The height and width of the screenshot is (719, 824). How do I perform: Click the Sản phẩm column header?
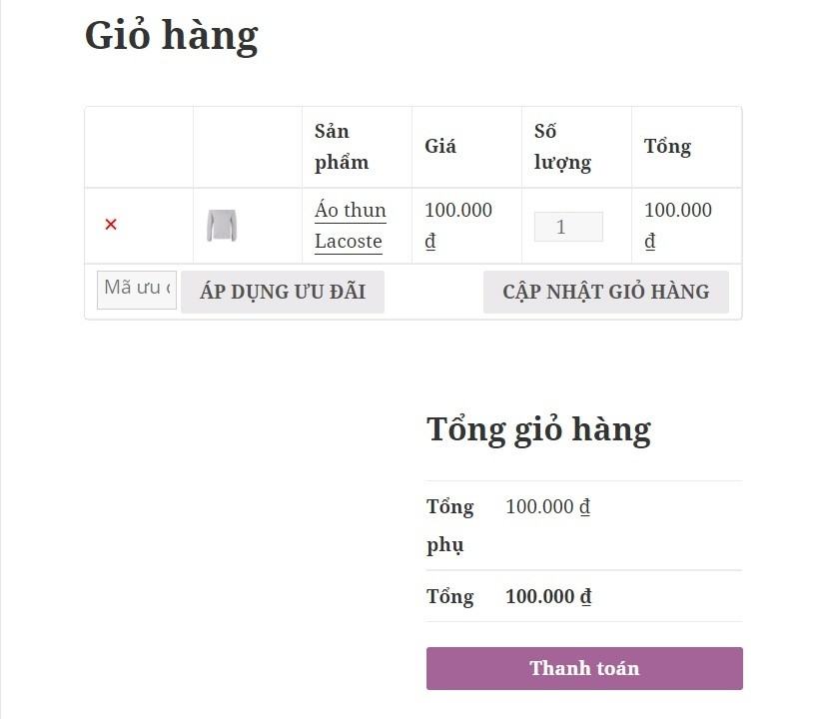tap(342, 147)
